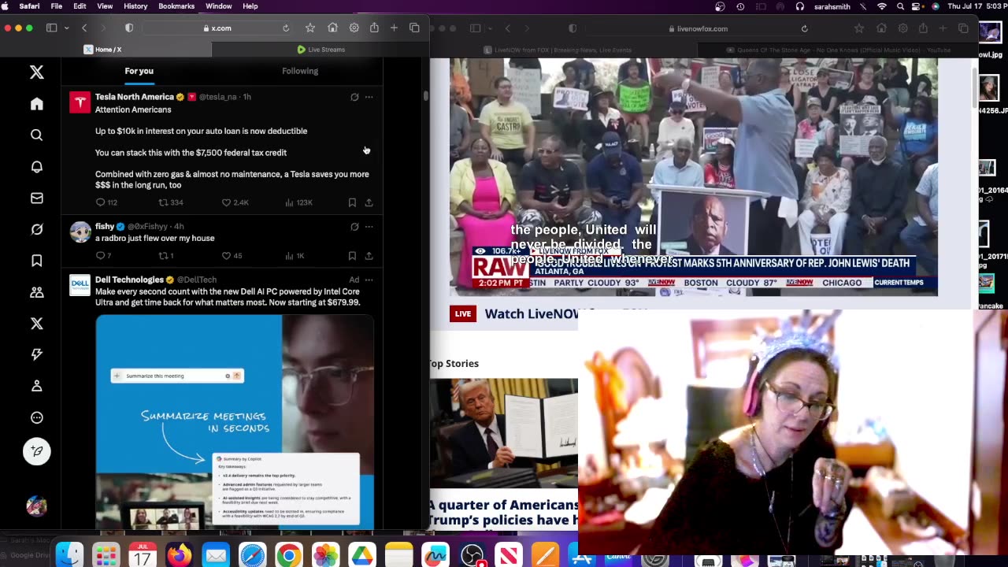This screenshot has width=1008, height=567.
Task: Select the Home / X tab
Action: pos(106,50)
